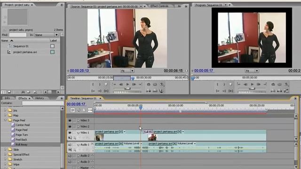The height and width of the screenshot is (169, 301).
Task: Set Out point in Source monitor
Action: click(100, 84)
